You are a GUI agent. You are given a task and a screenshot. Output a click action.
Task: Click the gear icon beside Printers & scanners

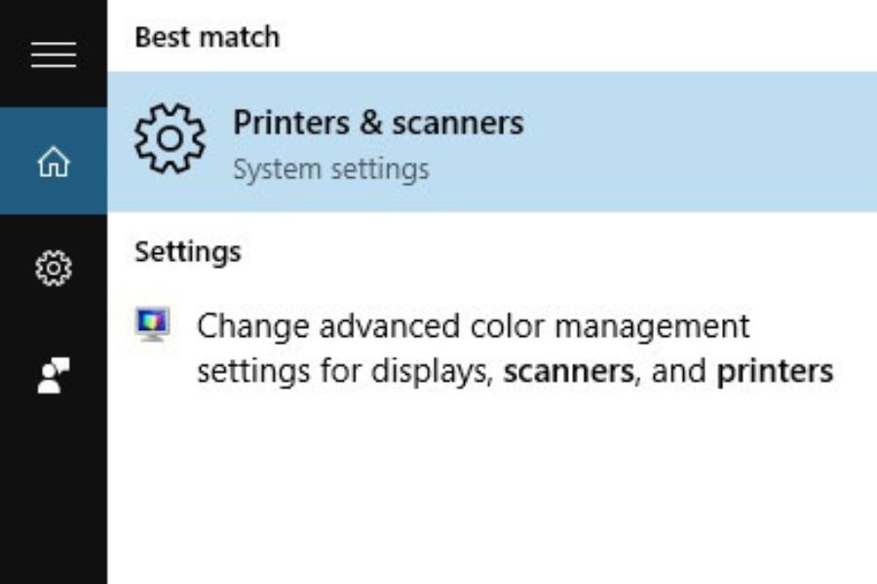coord(170,139)
